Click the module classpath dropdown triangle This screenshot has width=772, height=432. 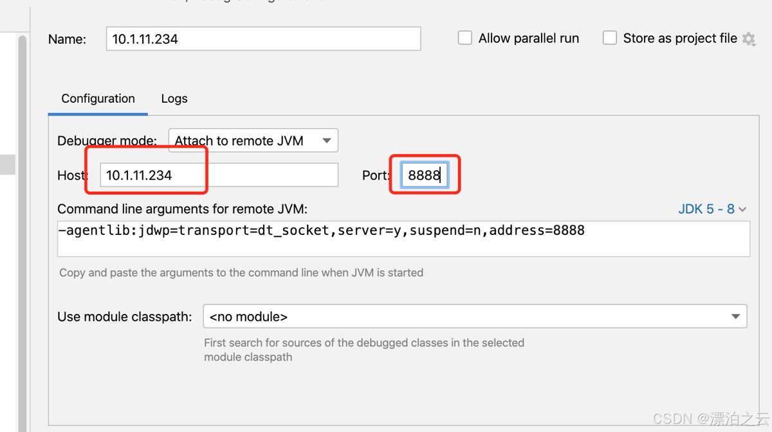pyautogui.click(x=735, y=316)
